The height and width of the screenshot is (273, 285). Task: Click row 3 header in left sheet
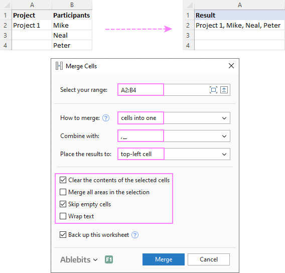coord(6,35)
